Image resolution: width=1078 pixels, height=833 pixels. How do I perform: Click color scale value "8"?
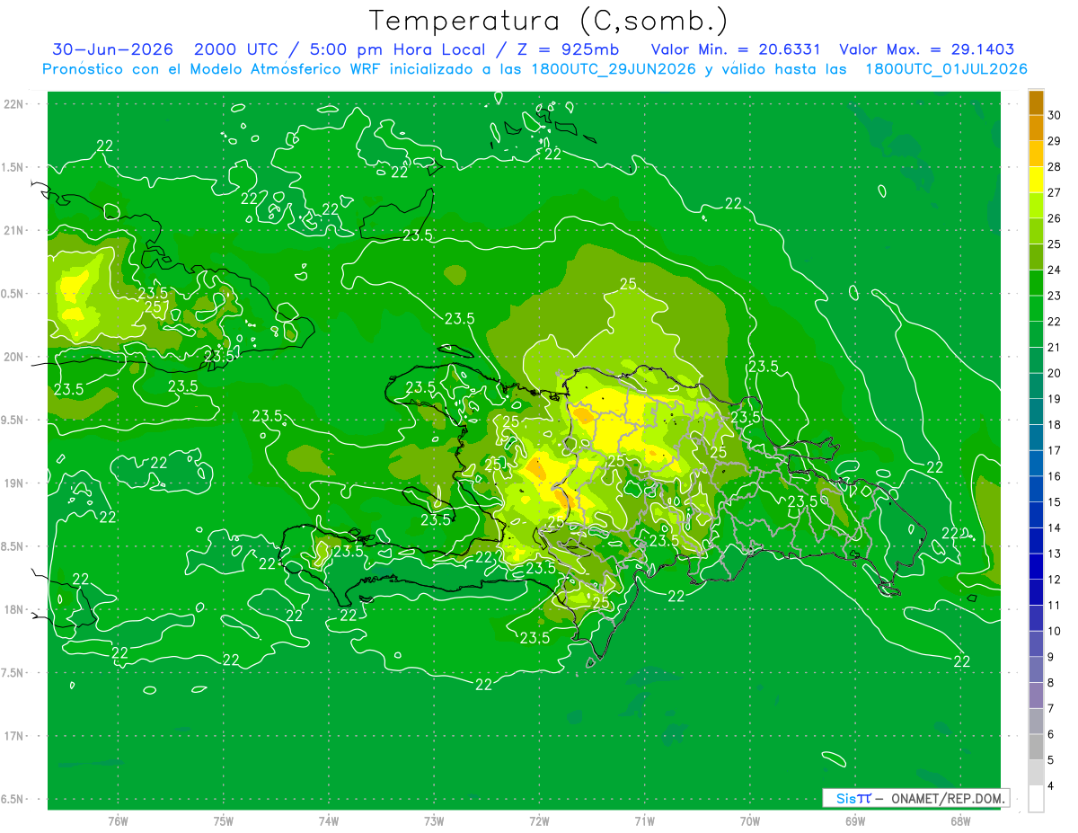point(1052,682)
